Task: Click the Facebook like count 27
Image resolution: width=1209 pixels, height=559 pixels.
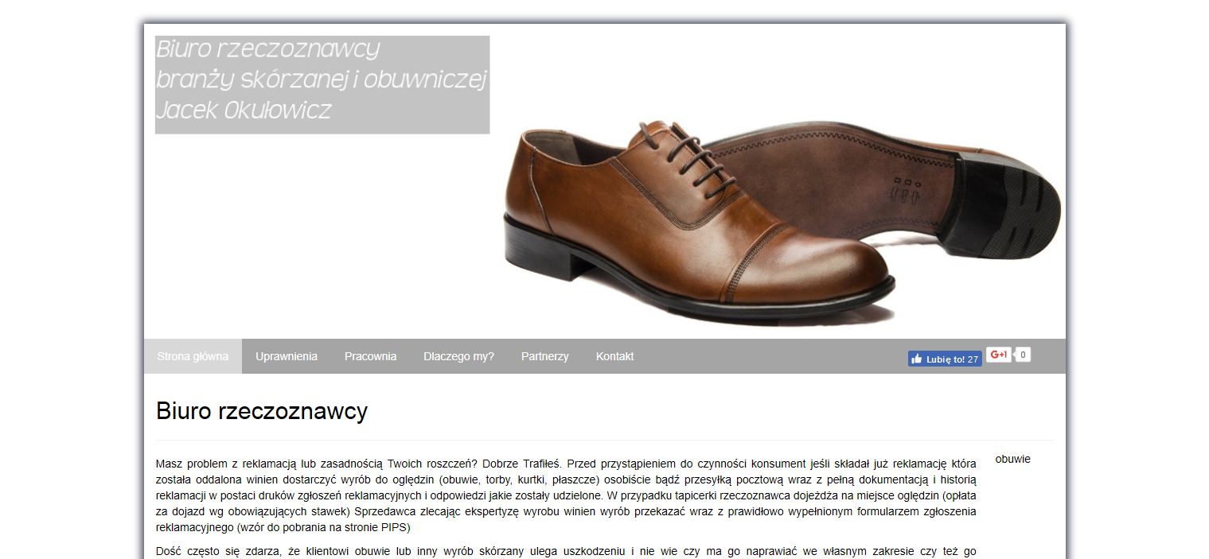Action: point(973,359)
